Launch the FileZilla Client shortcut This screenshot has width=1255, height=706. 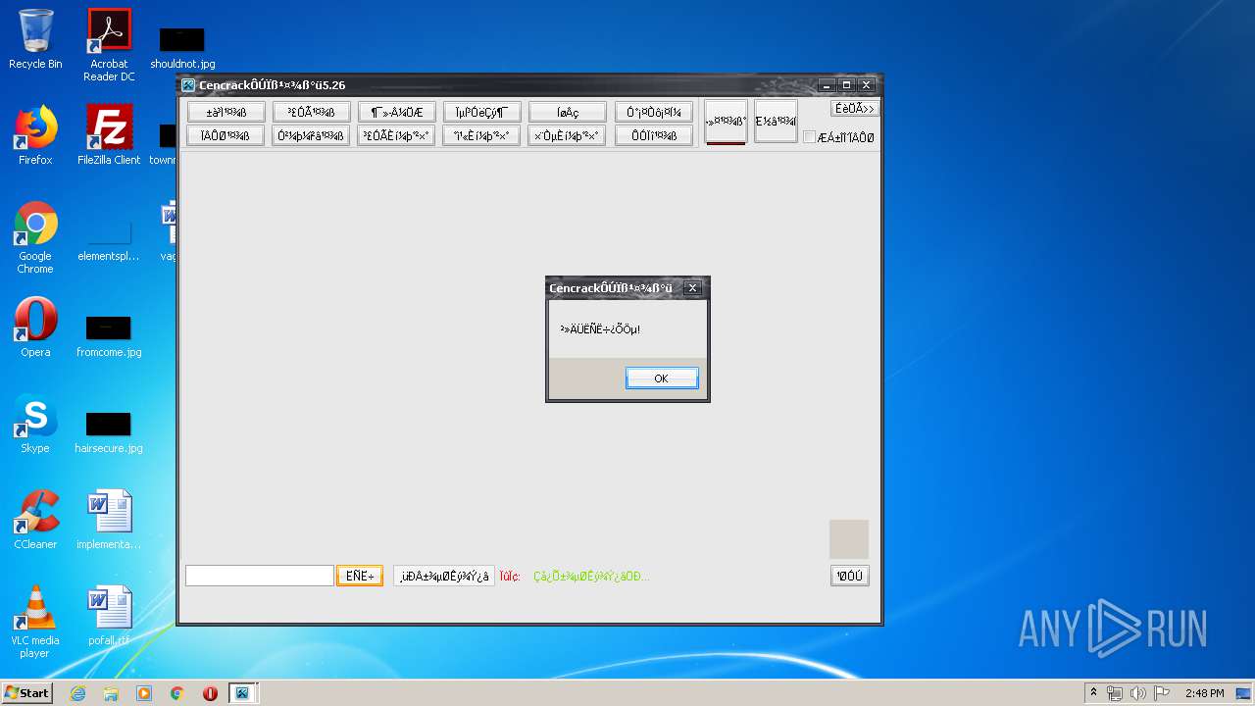coord(109,135)
